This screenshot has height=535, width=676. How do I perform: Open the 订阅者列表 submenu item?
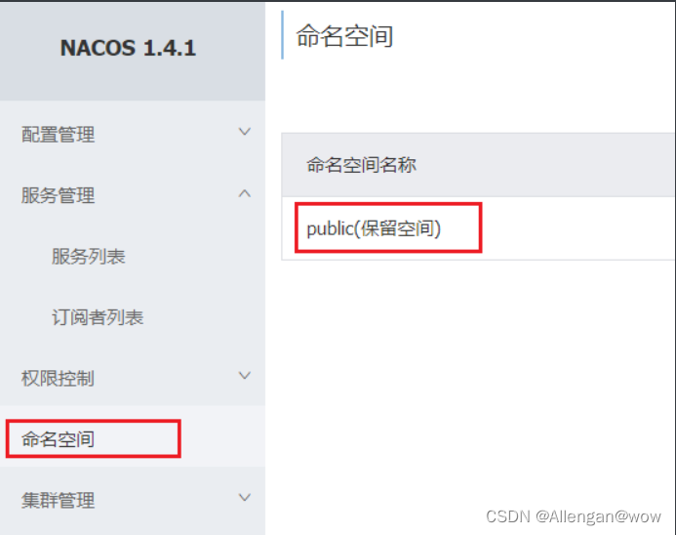pos(98,317)
